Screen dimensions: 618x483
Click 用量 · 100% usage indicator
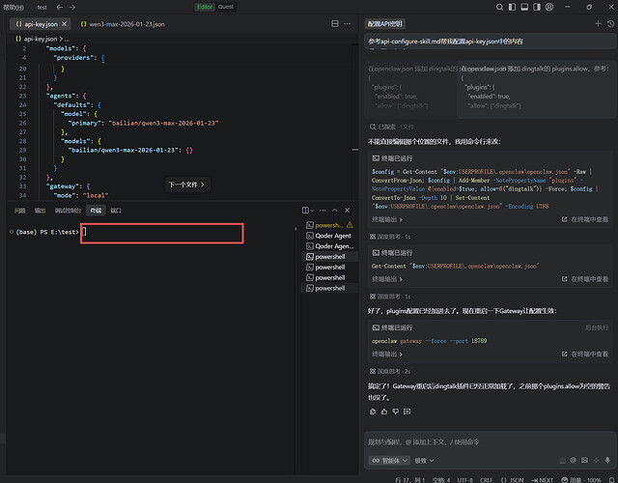[581, 480]
